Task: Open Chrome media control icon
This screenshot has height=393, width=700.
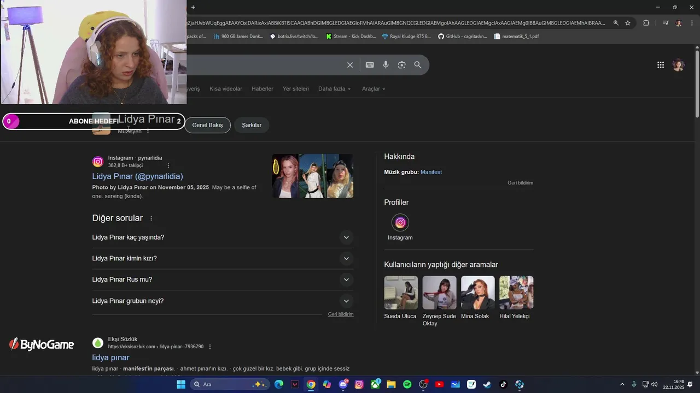Action: (666, 23)
